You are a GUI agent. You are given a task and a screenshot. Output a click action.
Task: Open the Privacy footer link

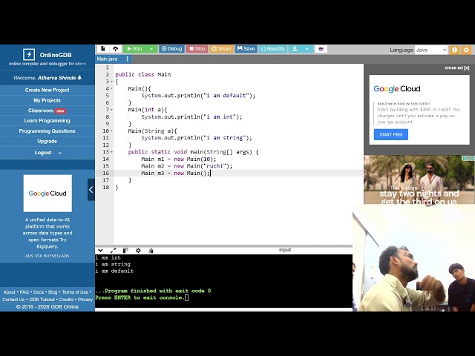point(85,300)
